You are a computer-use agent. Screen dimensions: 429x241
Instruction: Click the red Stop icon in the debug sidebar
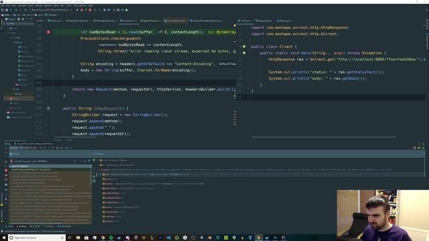[x=6, y=170]
